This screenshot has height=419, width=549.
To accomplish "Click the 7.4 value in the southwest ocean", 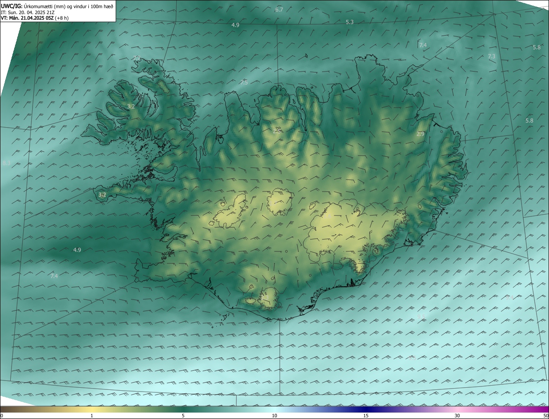I will (x=54, y=276).
